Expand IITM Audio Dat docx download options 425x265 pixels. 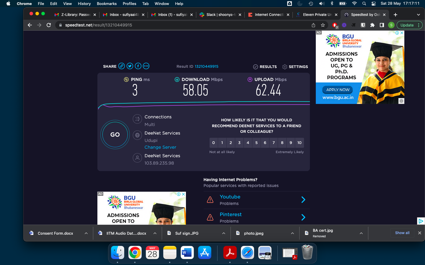tap(155, 233)
